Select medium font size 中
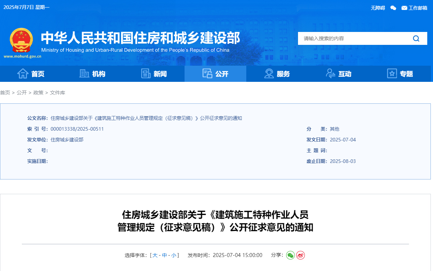 [164, 255]
